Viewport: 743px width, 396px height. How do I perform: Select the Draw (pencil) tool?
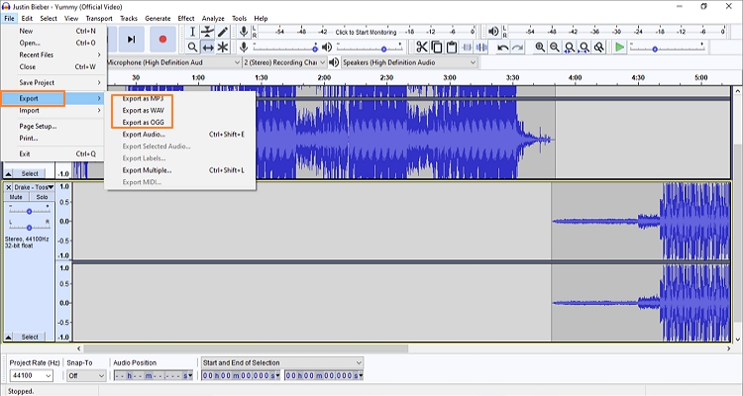tap(223, 32)
